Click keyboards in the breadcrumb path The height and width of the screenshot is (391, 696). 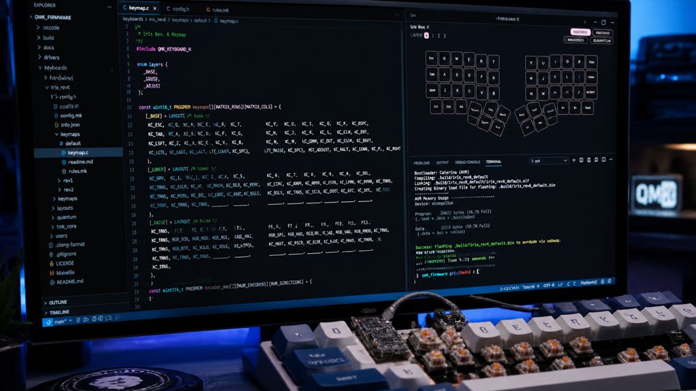(x=133, y=19)
